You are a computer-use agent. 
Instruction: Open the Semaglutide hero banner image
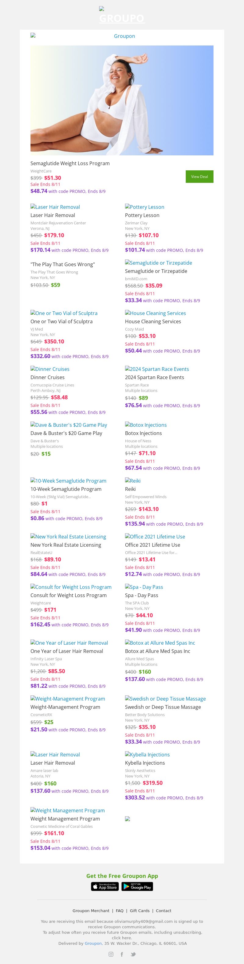point(122,100)
